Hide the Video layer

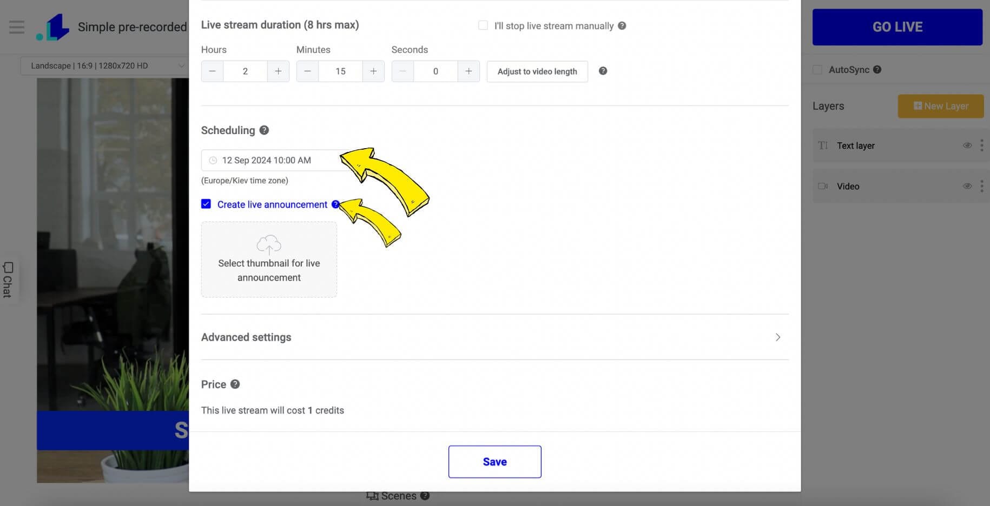click(967, 186)
